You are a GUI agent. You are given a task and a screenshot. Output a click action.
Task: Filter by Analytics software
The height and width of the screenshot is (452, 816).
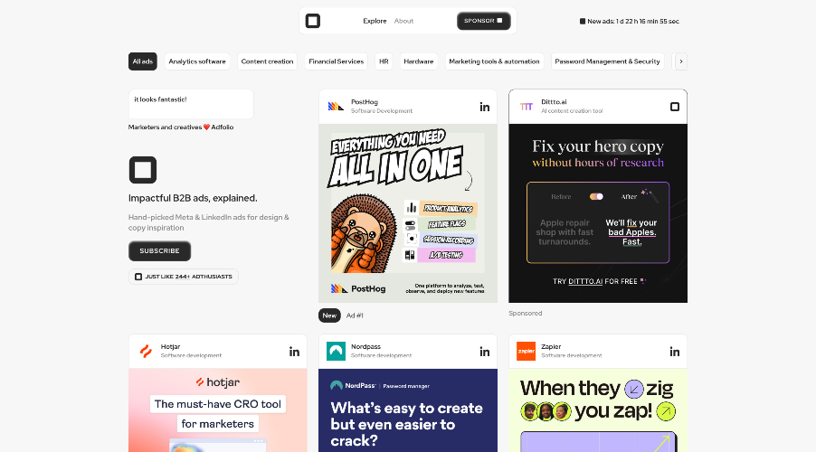click(197, 61)
